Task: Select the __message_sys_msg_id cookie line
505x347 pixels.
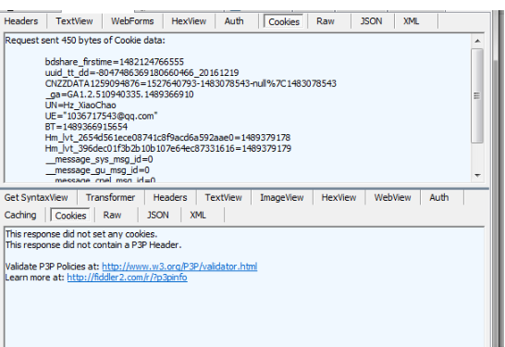Action: point(99,159)
